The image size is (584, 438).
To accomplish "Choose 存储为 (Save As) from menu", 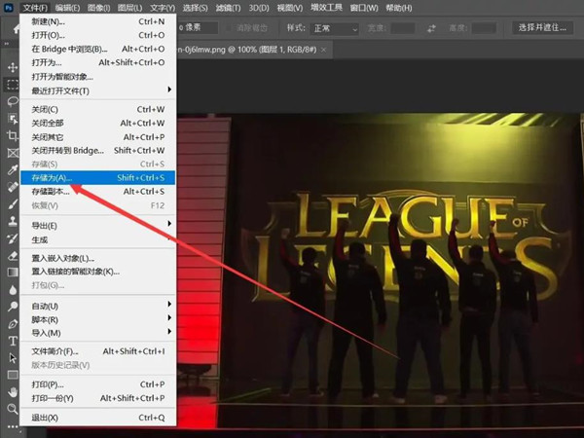I will point(97,178).
